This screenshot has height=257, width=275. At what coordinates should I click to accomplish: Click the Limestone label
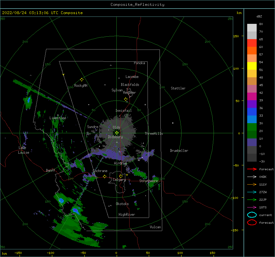[x=58, y=118]
